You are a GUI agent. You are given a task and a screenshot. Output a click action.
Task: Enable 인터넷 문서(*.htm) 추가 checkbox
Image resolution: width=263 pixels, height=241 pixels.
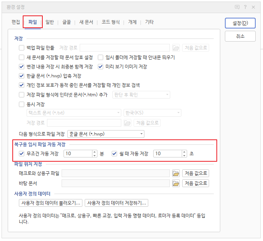click(x=22, y=95)
